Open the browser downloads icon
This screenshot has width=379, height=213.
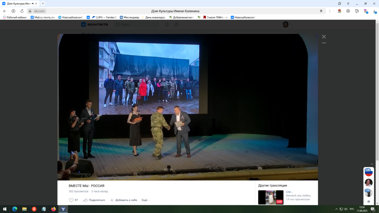(x=374, y=11)
